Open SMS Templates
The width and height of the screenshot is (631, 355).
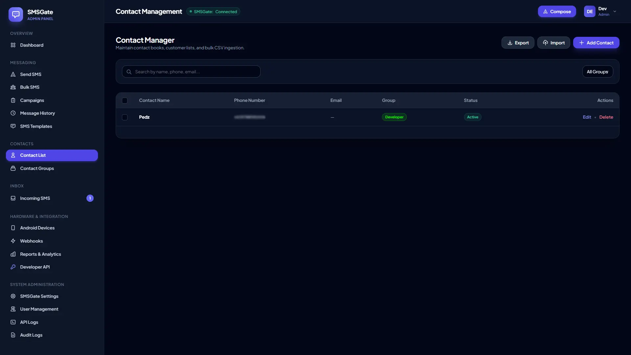click(52, 126)
